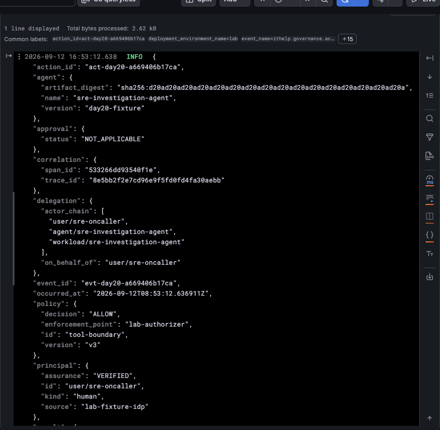Toggle line wrapping option
440x430 pixels.
click(430, 199)
